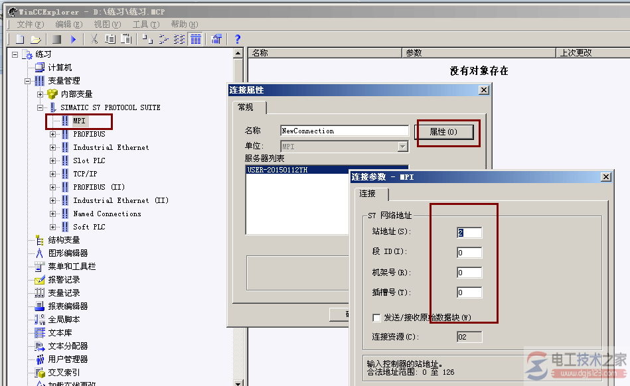Click the Open project folder icon
This screenshot has width=630, height=386.
point(36,39)
